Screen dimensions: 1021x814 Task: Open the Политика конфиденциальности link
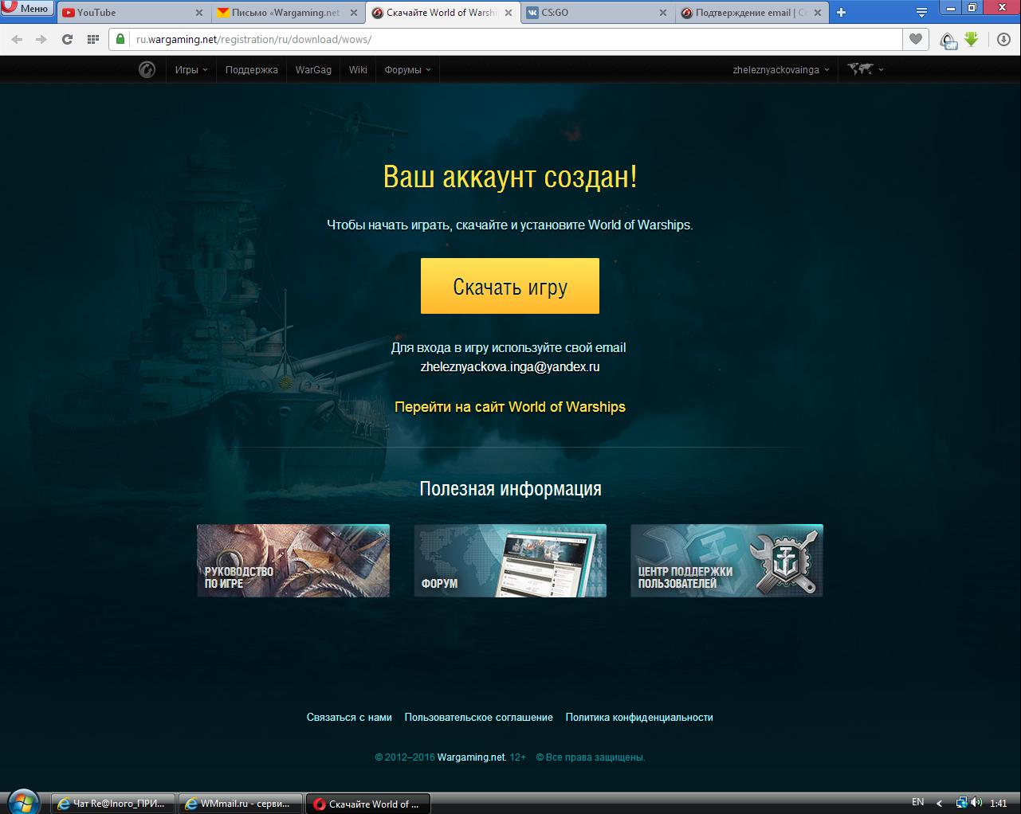click(639, 718)
